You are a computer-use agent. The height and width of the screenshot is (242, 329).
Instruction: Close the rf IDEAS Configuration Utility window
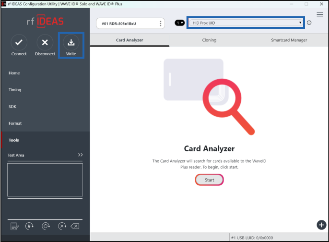click(x=321, y=4)
